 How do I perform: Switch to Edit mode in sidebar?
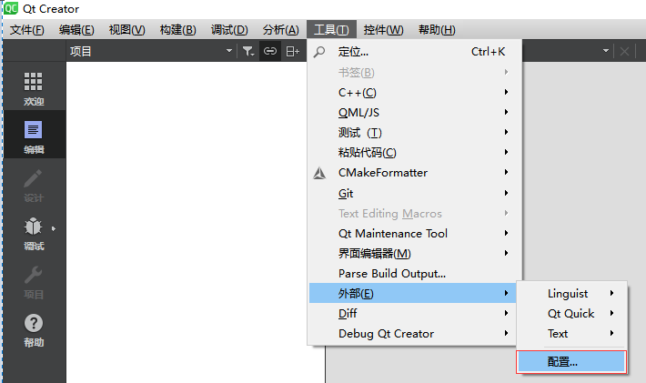click(34, 136)
